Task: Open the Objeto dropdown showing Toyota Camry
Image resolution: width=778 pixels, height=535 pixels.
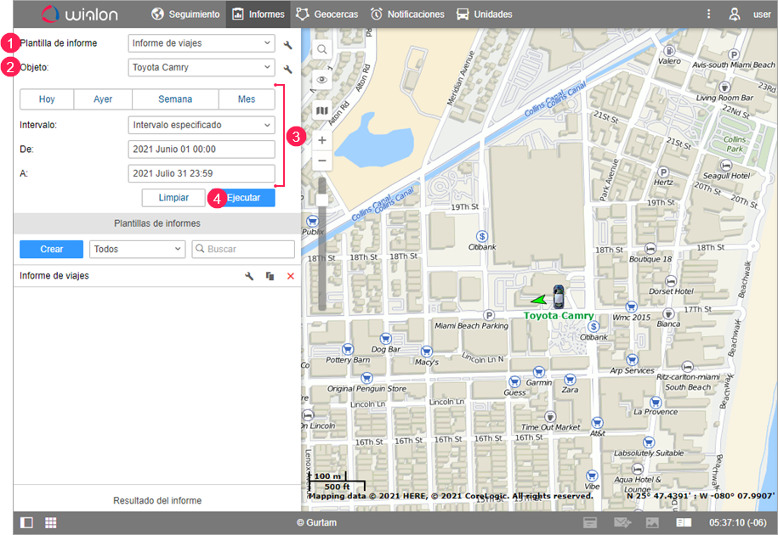Action: coord(202,68)
